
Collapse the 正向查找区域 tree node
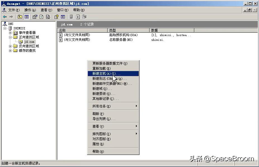click(10, 37)
